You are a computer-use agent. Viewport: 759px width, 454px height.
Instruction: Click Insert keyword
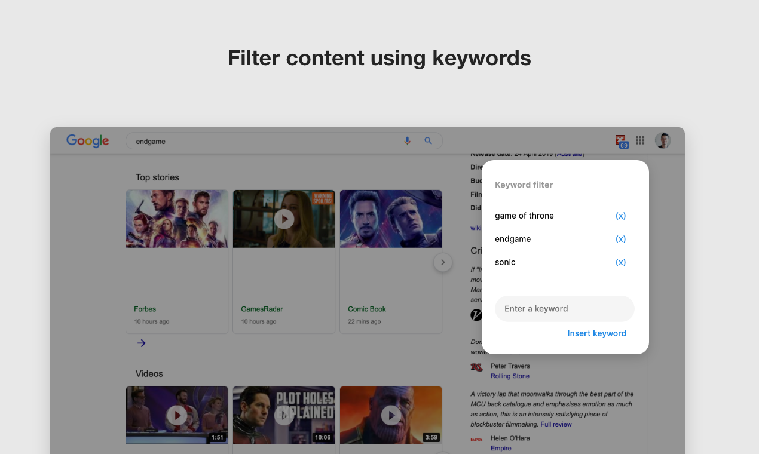597,333
